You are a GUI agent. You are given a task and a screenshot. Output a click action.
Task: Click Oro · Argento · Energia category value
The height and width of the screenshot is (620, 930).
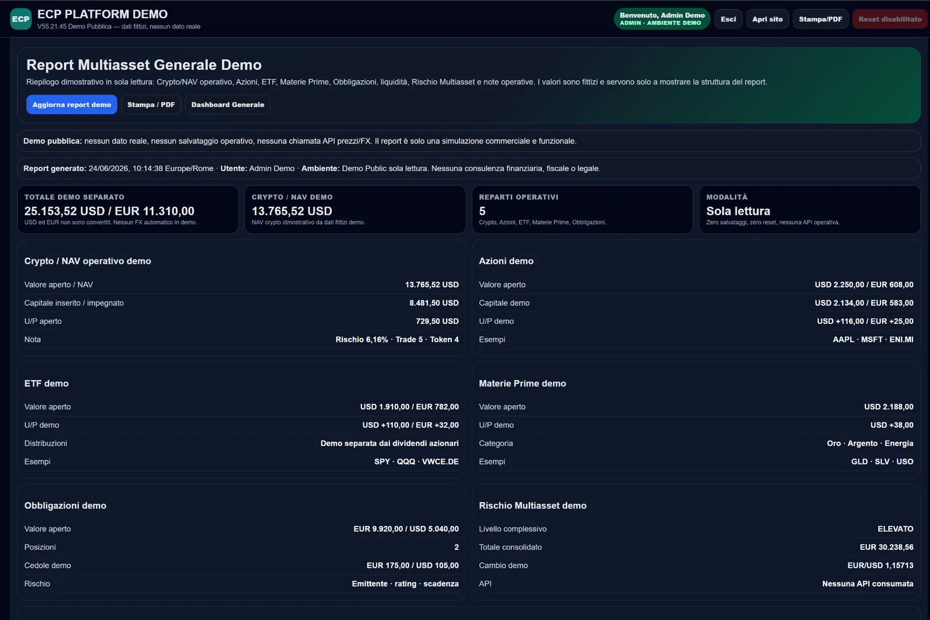(870, 444)
